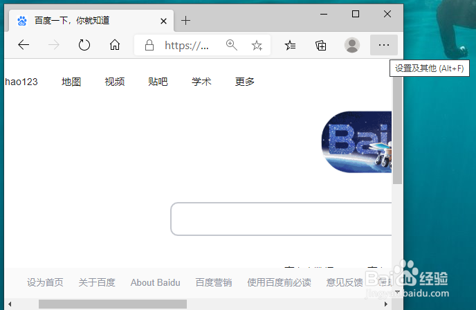
Task: Open the 贴吧 link
Action: 158,82
